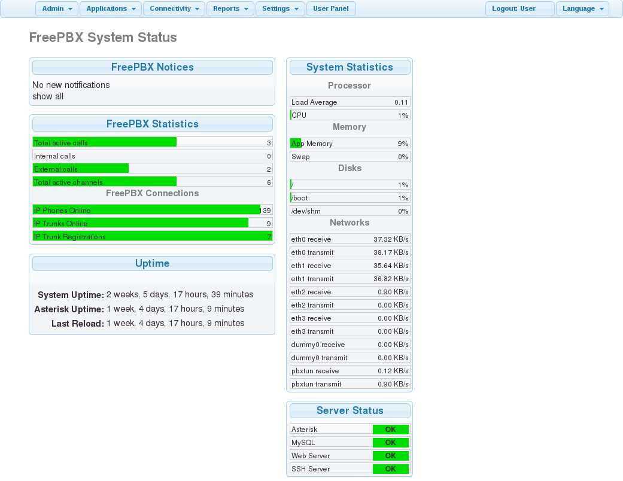Click the /boot disk usage row
623x481 pixels.
tap(350, 198)
